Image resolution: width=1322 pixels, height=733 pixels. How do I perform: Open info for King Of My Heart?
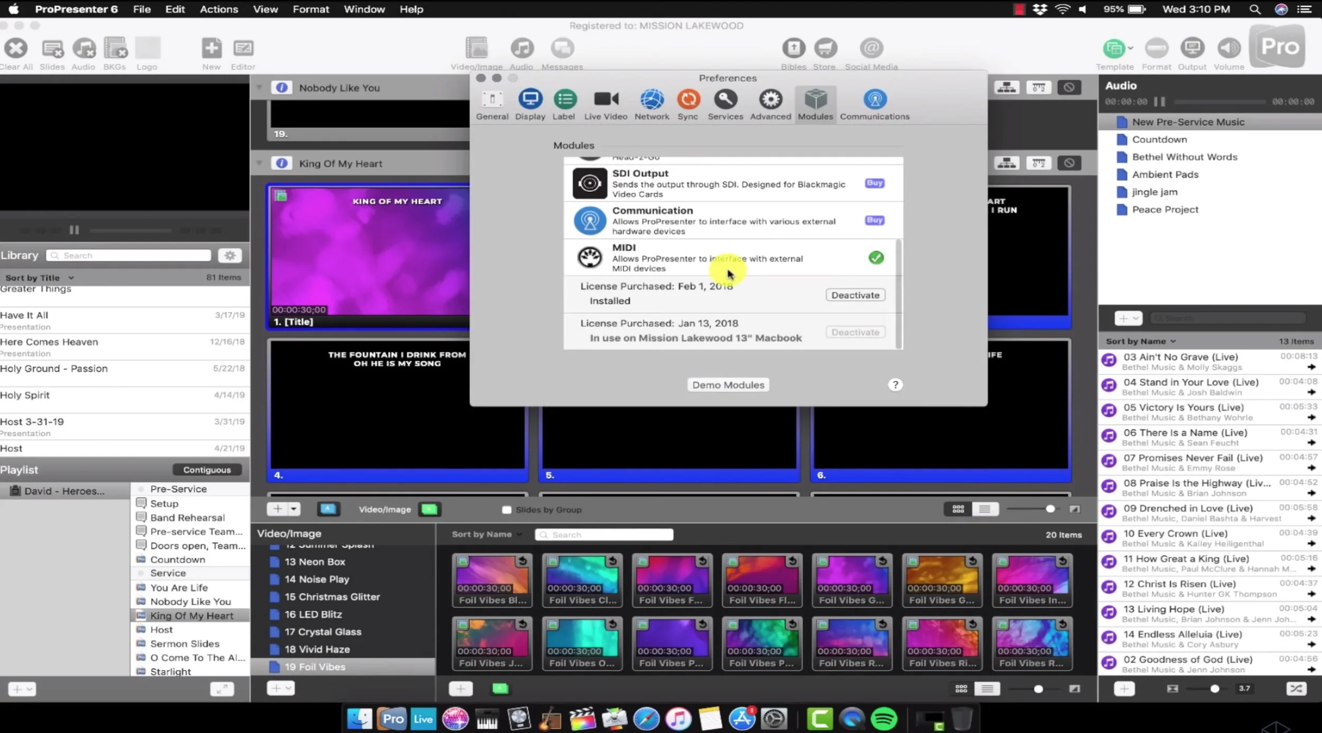tap(282, 163)
